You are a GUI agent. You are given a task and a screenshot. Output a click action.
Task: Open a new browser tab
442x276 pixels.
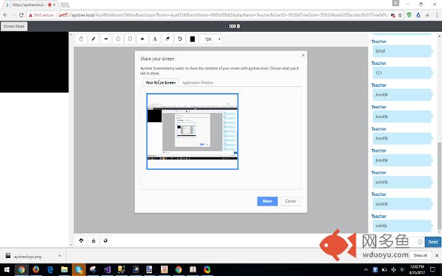pyautogui.click(x=65, y=5)
